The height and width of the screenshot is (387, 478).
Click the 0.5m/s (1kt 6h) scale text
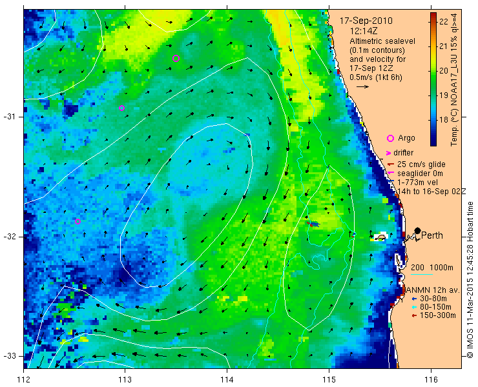pos(375,77)
